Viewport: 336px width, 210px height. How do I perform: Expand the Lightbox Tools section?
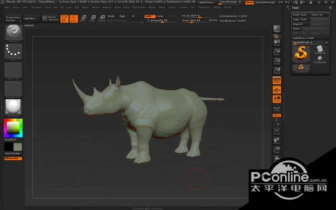click(304, 38)
